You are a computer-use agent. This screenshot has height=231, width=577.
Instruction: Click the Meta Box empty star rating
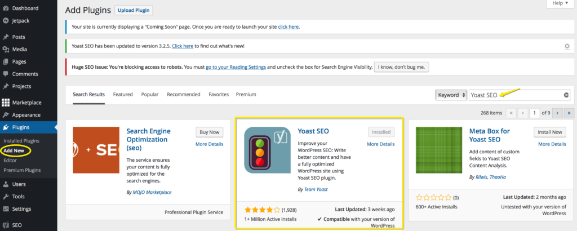[433, 198]
